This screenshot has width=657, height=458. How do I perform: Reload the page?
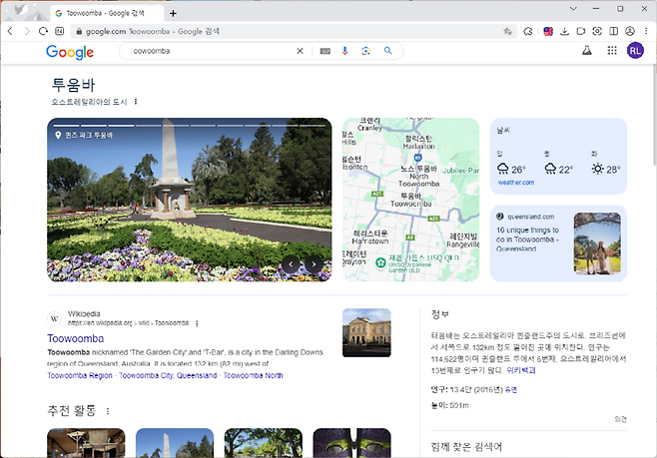click(x=44, y=31)
